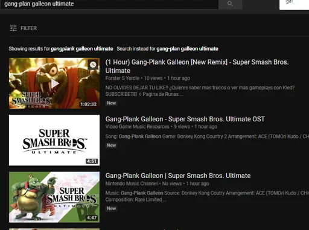Click the 1:02:32 duration badge
309x230 pixels.
pyautogui.click(x=89, y=104)
